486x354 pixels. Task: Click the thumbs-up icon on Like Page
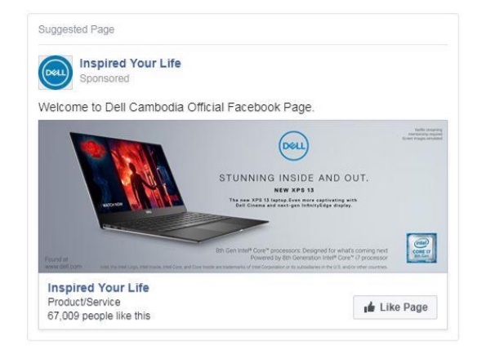369,308
